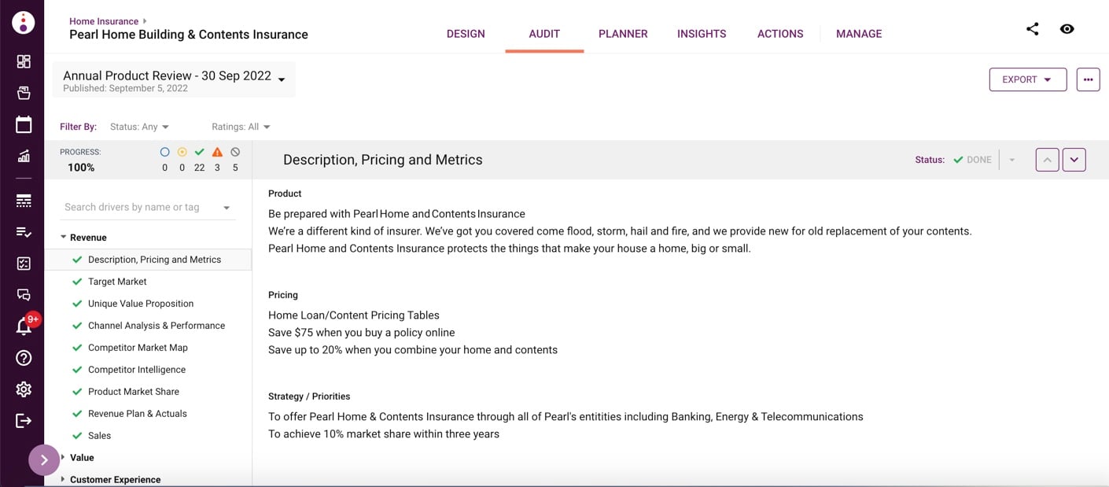Open the dashboard grid icon in sidebar
Screen dimensions: 1109x487
(x=24, y=61)
